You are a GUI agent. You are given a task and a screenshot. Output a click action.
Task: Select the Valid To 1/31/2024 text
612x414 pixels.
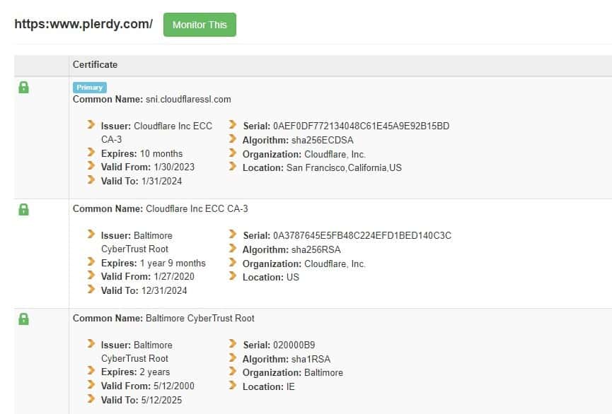click(x=142, y=182)
